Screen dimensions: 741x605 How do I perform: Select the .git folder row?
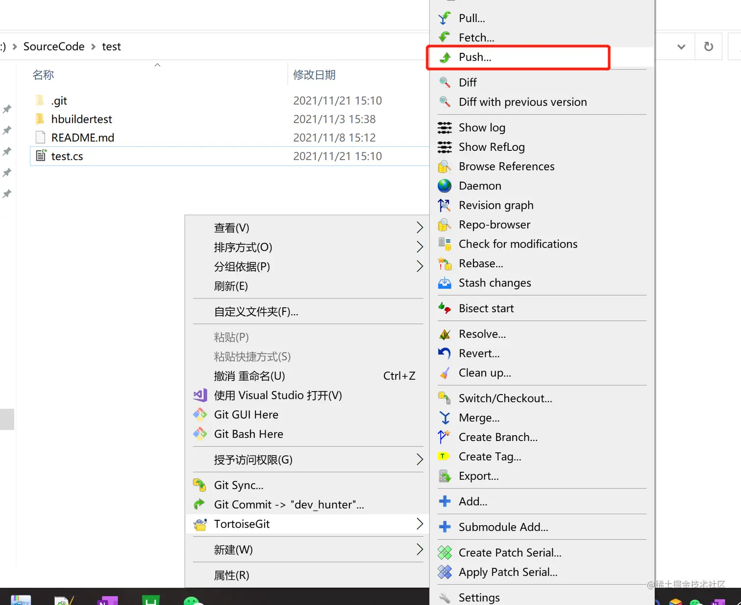coord(229,100)
